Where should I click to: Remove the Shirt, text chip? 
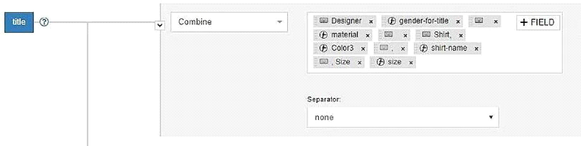(x=460, y=36)
